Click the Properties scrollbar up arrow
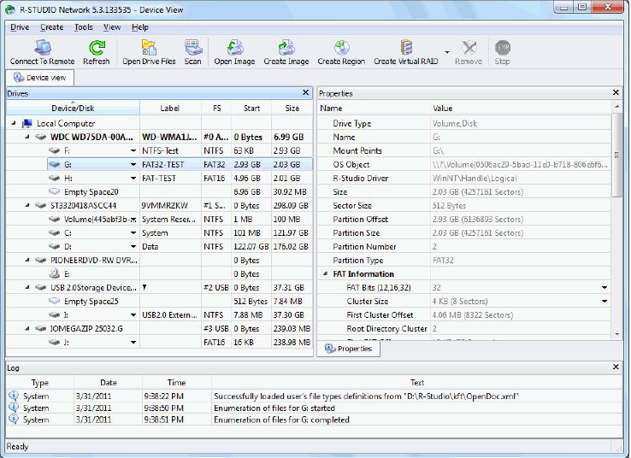631x458 pixels. [617, 107]
